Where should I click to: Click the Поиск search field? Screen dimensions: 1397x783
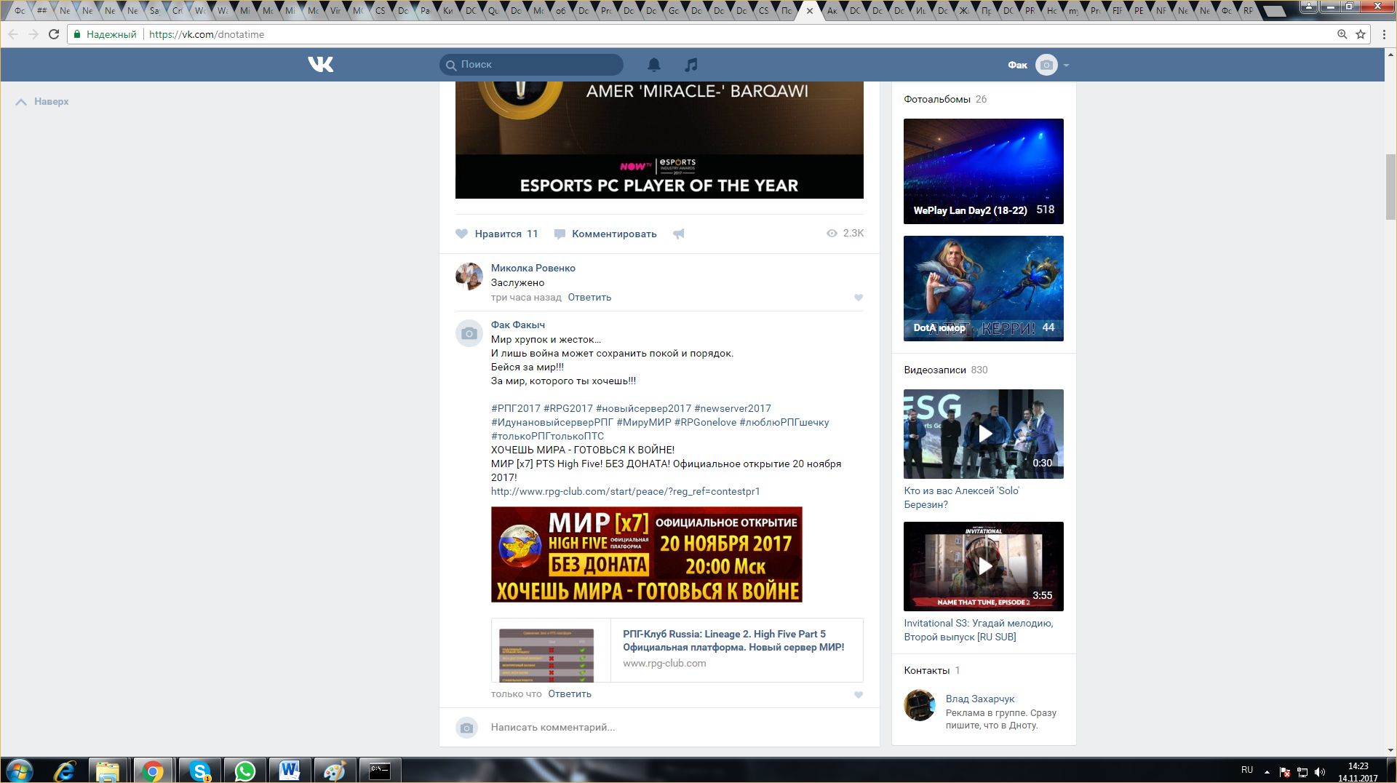coord(531,65)
